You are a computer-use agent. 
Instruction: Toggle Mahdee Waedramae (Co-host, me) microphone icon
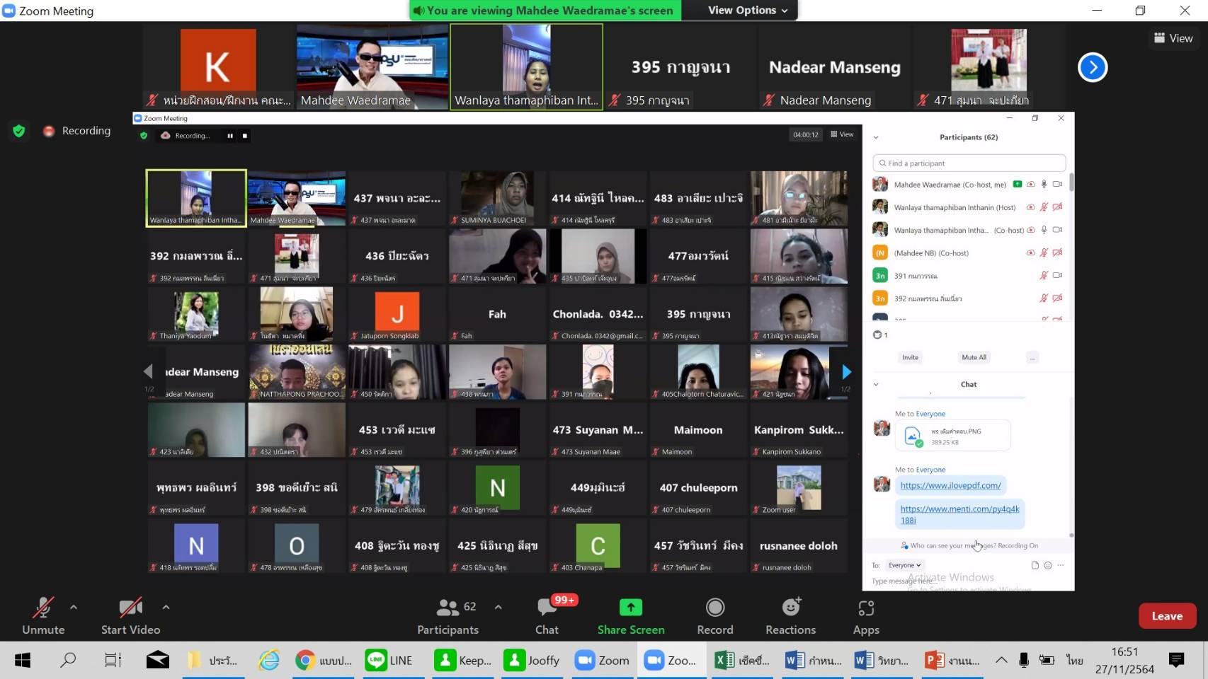click(1044, 185)
